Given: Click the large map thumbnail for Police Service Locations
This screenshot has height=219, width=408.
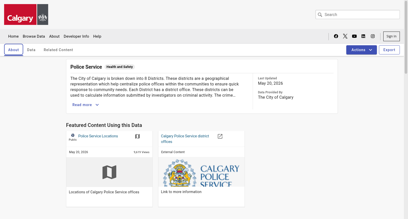Looking at the screenshot, I should tap(109, 172).
